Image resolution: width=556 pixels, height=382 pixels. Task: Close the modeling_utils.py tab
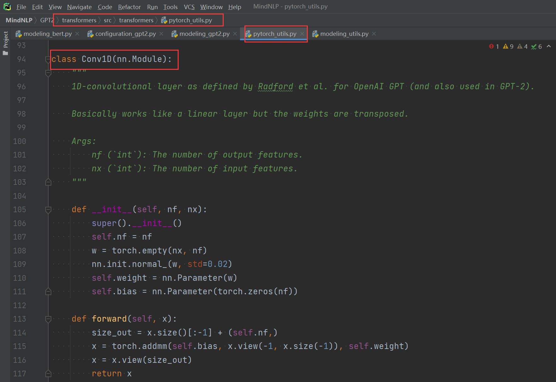point(374,34)
